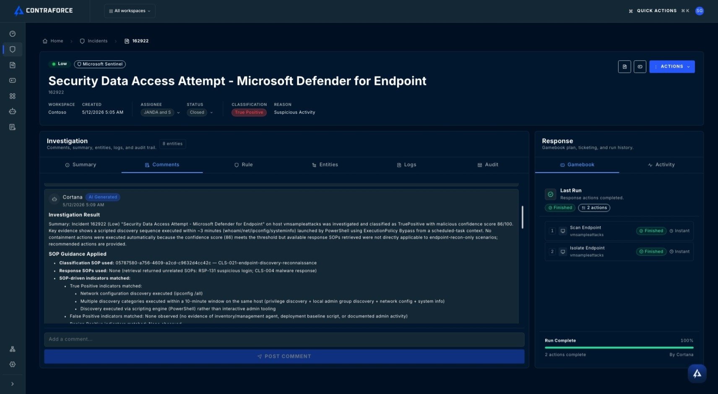
Task: Switch to the Entities tab
Action: 325,165
